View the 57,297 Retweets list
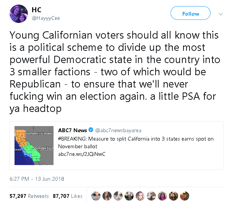Screen dimensions: 232x204 pyautogui.click(x=29, y=196)
